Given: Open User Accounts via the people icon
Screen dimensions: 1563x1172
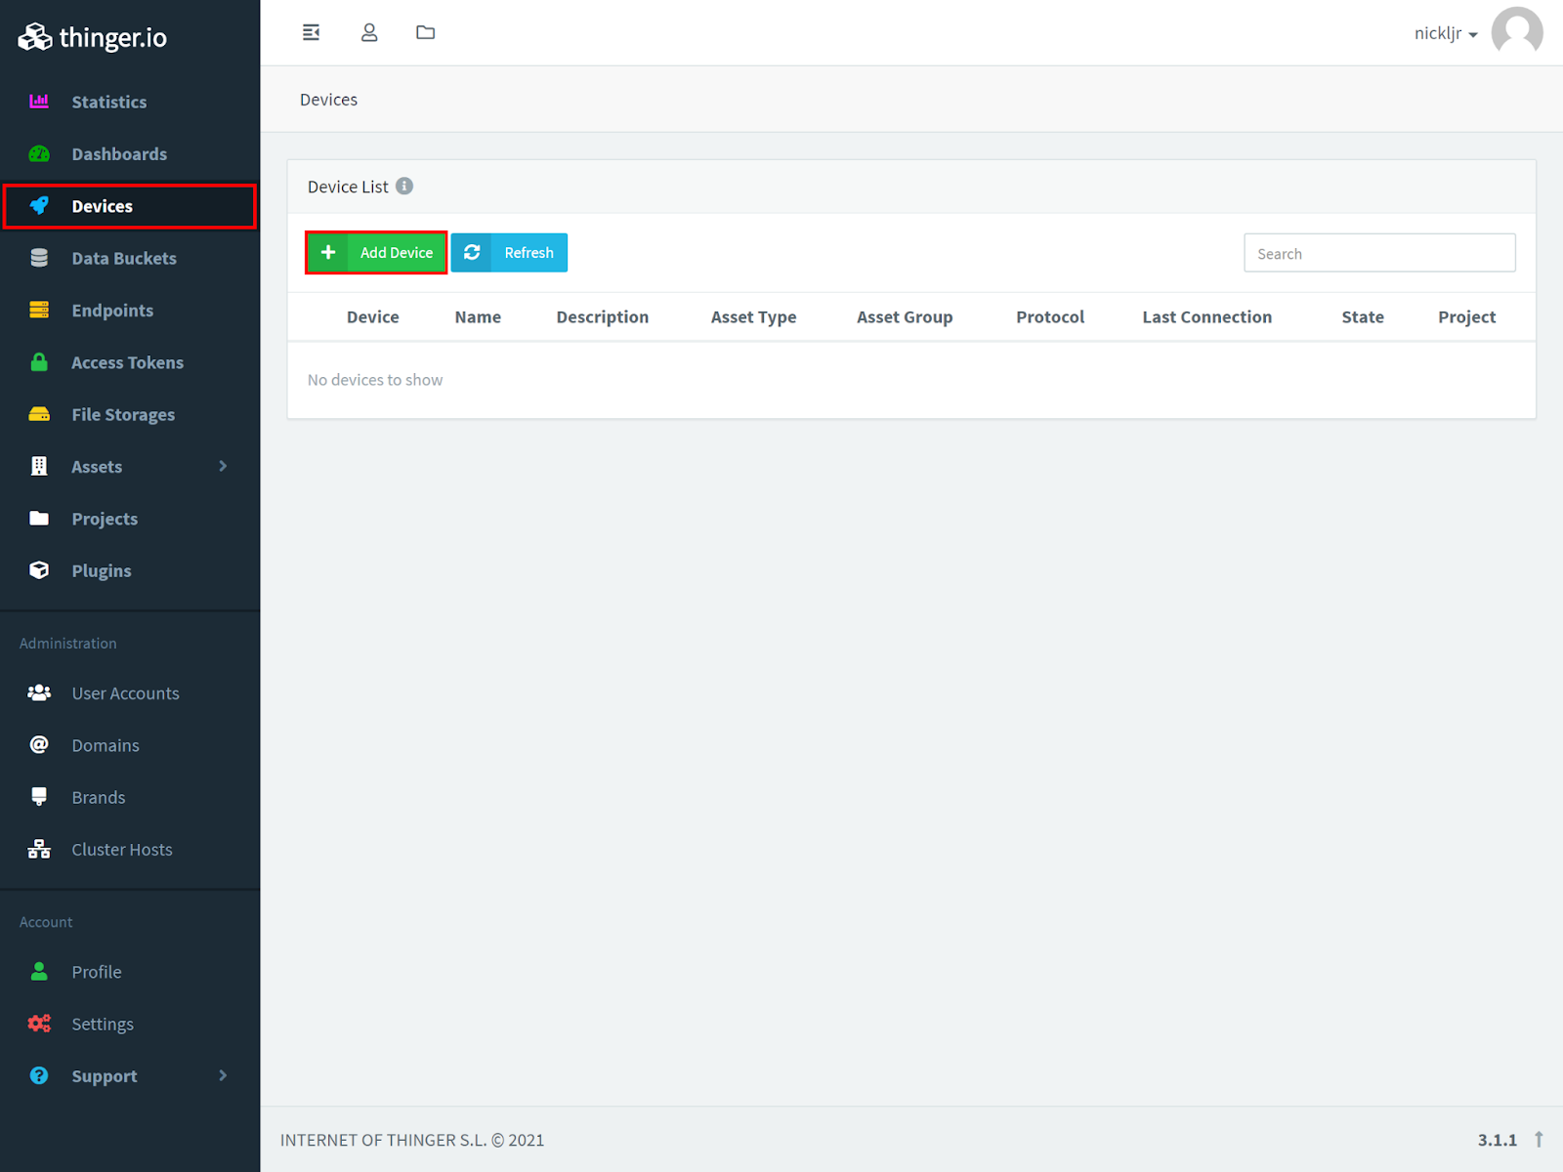Looking at the screenshot, I should pyautogui.click(x=39, y=692).
